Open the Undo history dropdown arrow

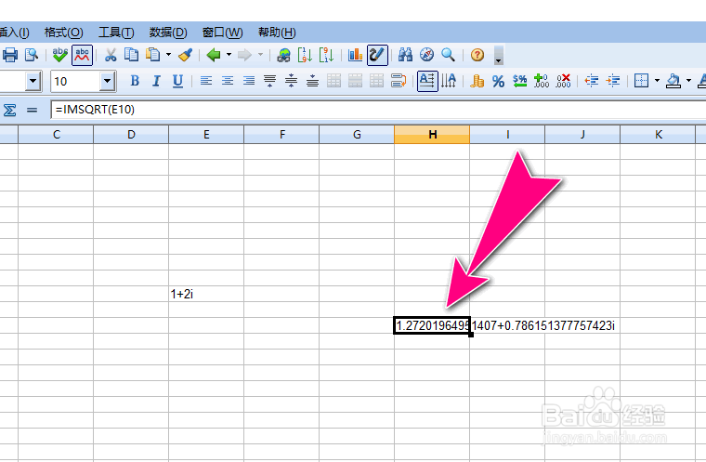pyautogui.click(x=229, y=55)
